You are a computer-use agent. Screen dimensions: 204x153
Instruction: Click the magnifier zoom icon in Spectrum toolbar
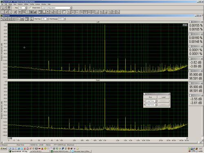[x=2, y=19]
